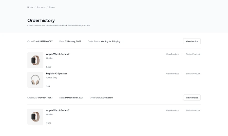228x136 pixels.
Task: Click the Order history heading
Action: [41, 20]
